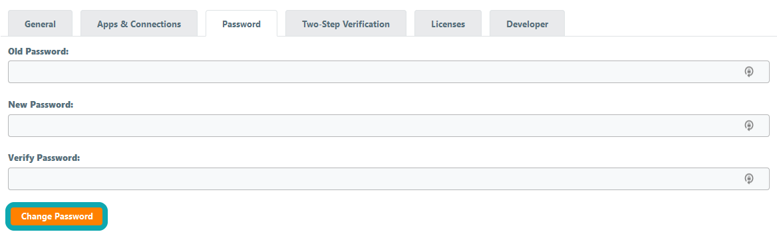
Task: Click the "New Password:" label text
Action: tap(41, 104)
